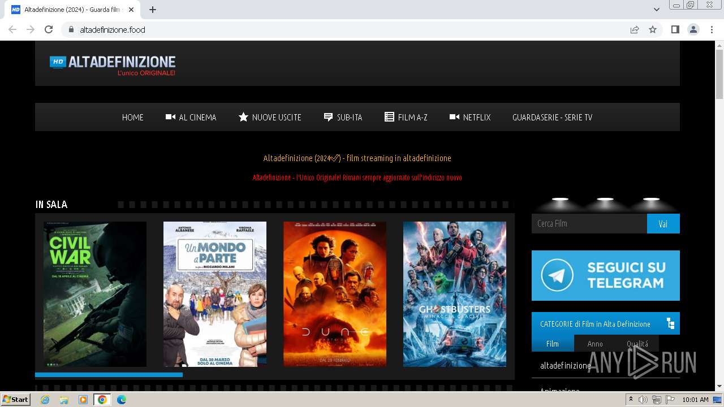Show hidden tray icons arrow
The width and height of the screenshot is (724, 407).
[x=631, y=400]
